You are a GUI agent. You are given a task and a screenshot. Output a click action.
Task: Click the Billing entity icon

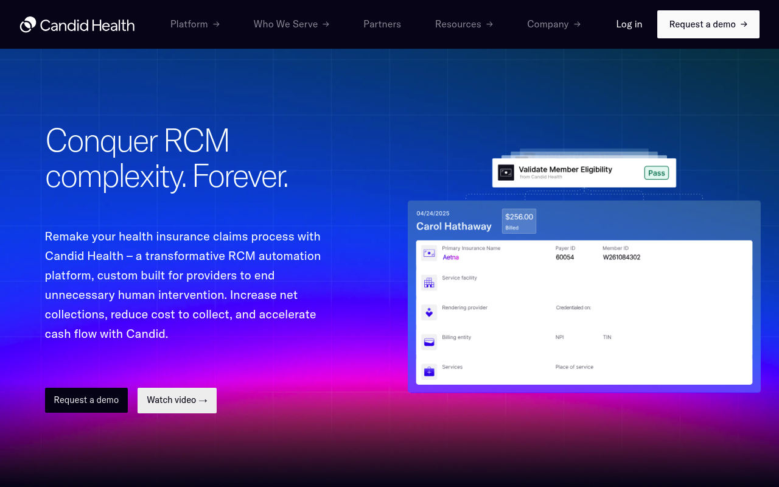coord(429,342)
